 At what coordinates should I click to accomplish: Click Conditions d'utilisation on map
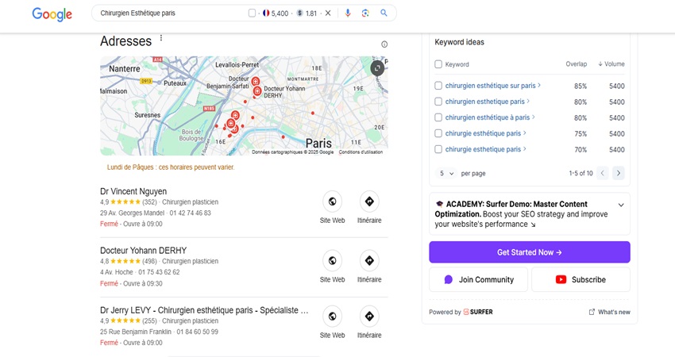[x=361, y=152]
